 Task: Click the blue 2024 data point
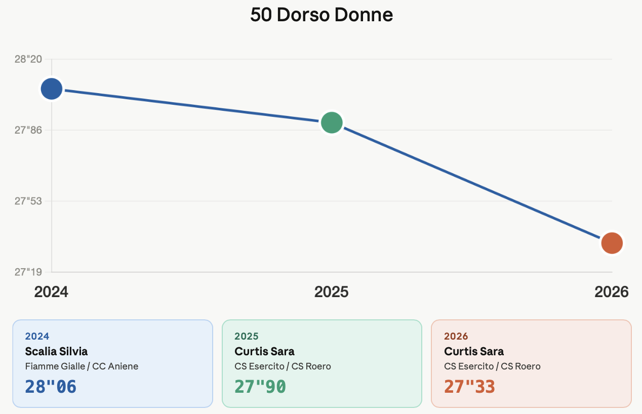51,89
